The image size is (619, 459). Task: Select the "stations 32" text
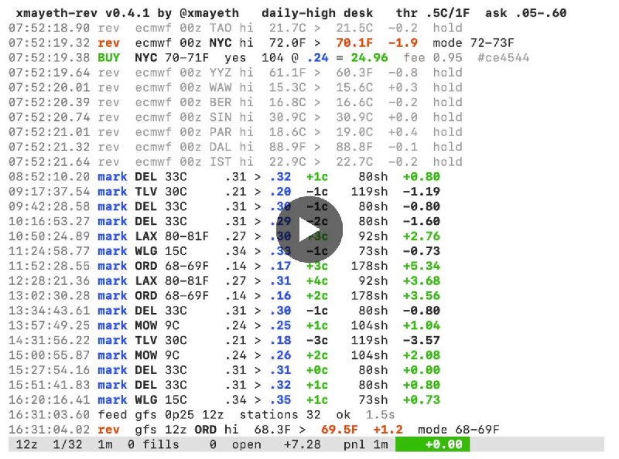tap(280, 415)
